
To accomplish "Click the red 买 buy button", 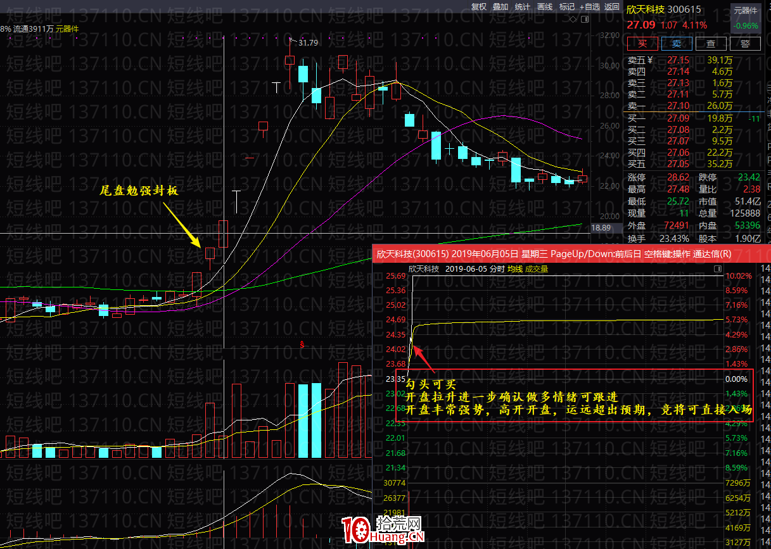I will point(642,44).
